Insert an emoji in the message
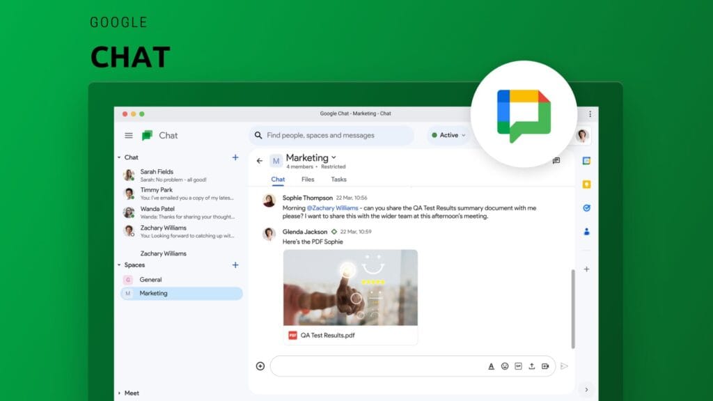 pyautogui.click(x=505, y=366)
